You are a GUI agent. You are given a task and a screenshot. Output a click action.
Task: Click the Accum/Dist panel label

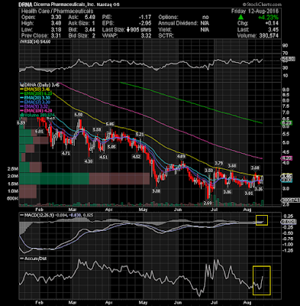(x=35, y=259)
